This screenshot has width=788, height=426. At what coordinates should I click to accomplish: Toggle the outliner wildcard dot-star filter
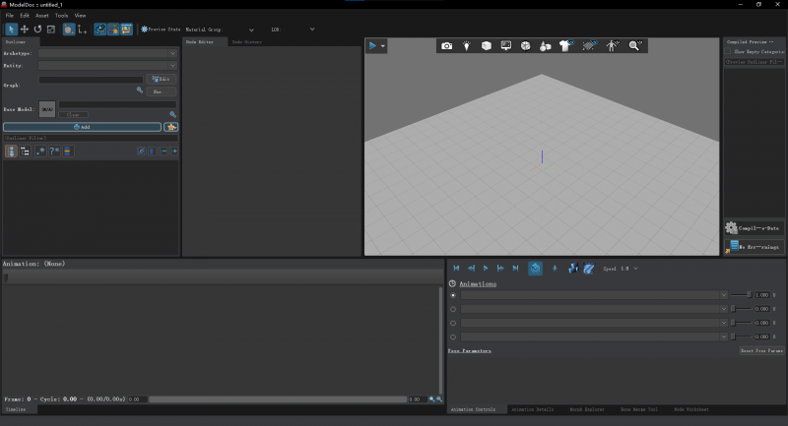[x=40, y=152]
